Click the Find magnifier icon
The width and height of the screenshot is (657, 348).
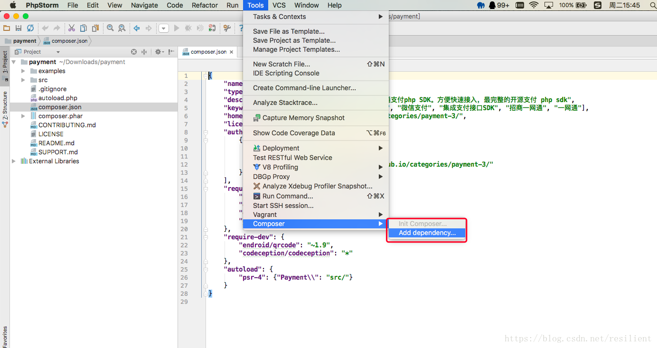coord(110,28)
